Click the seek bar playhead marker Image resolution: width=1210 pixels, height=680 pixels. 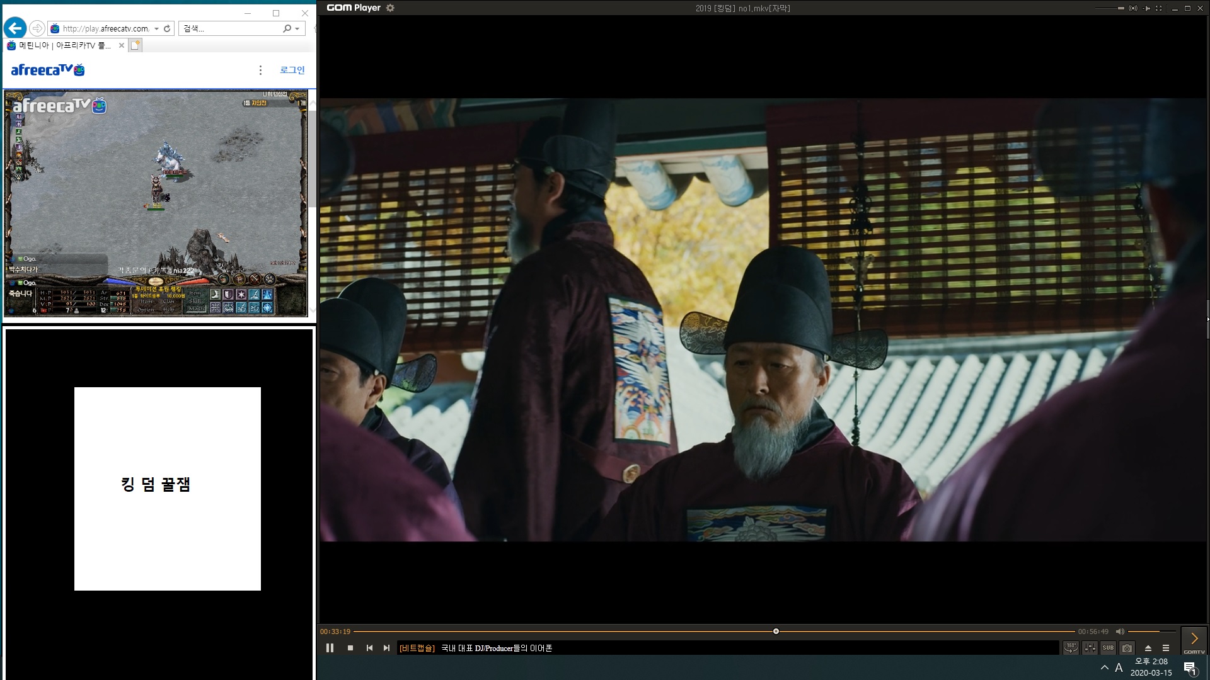click(776, 631)
